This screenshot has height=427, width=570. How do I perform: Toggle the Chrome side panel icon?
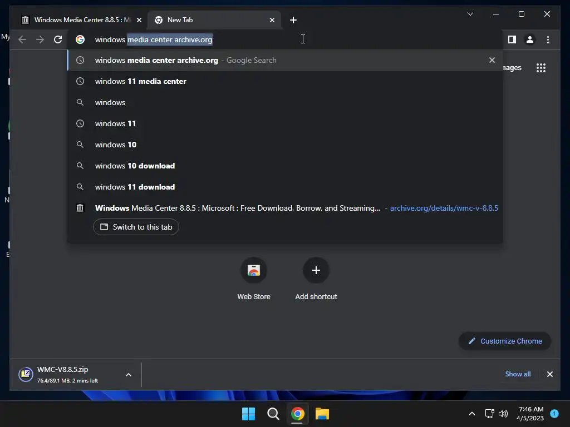(512, 39)
